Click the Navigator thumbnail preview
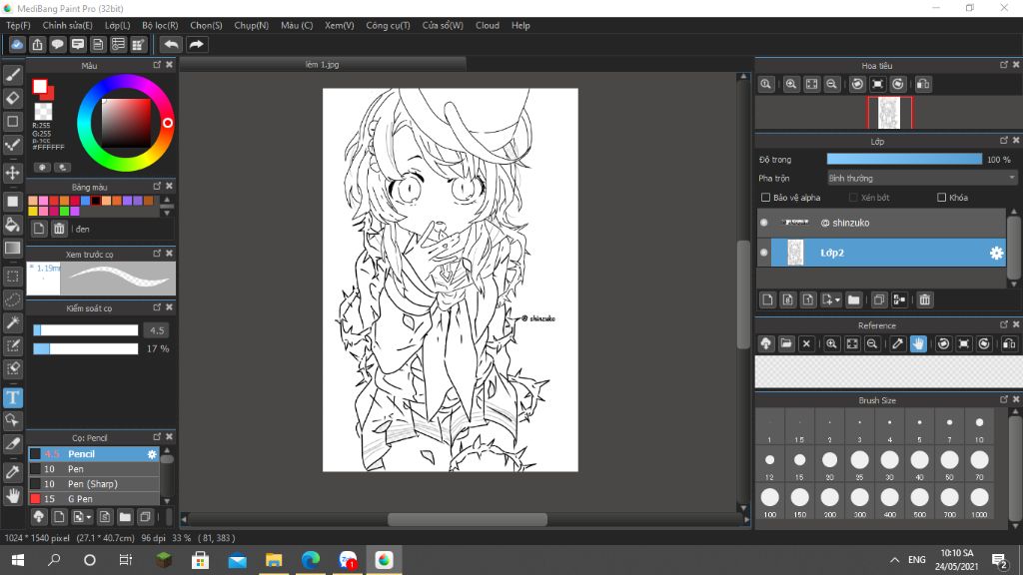The width and height of the screenshot is (1023, 575). tap(889, 112)
